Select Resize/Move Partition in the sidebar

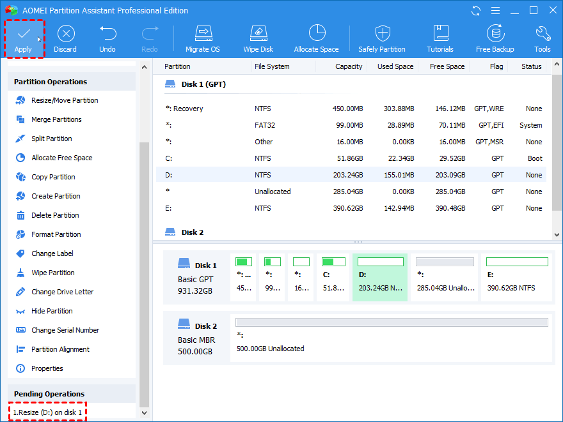[65, 100]
